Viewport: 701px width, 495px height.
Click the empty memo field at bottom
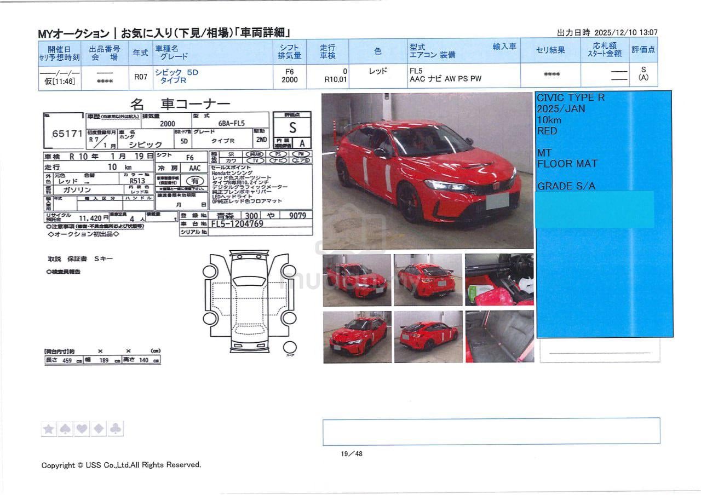(x=491, y=431)
